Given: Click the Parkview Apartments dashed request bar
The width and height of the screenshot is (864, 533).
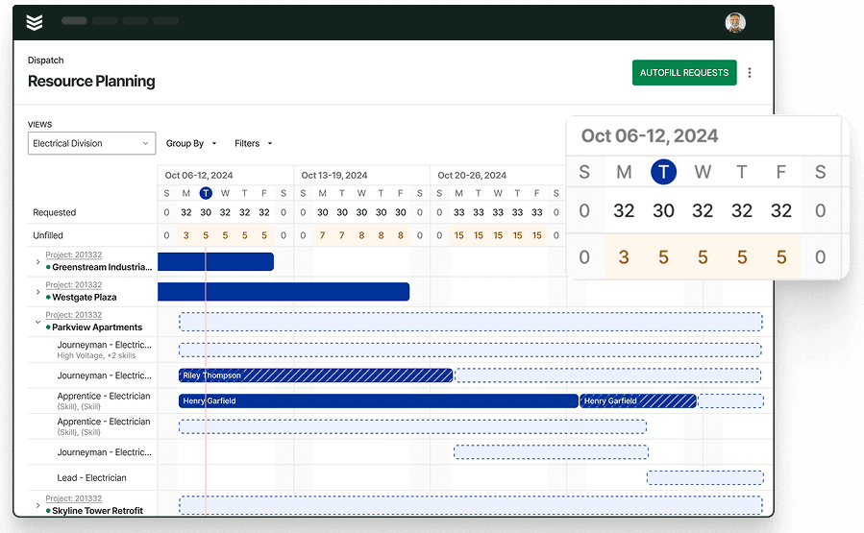Looking at the screenshot, I should click(471, 322).
